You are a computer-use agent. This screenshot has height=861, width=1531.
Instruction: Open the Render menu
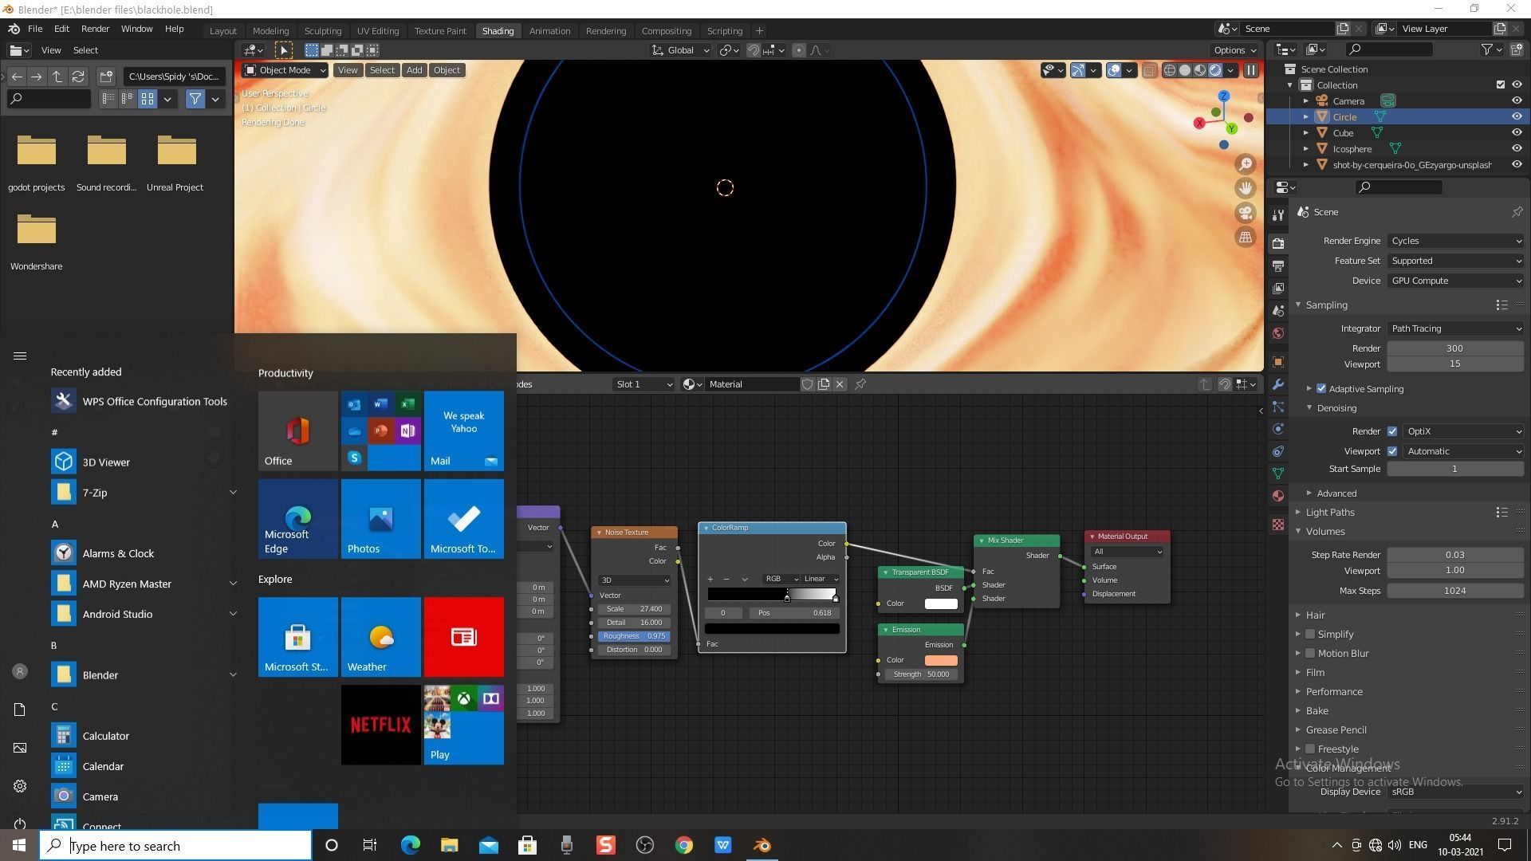(95, 29)
